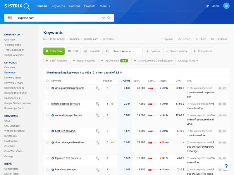Open Keyword Ideas in the sidebar
The width and height of the screenshot is (234, 175).
[13, 78]
